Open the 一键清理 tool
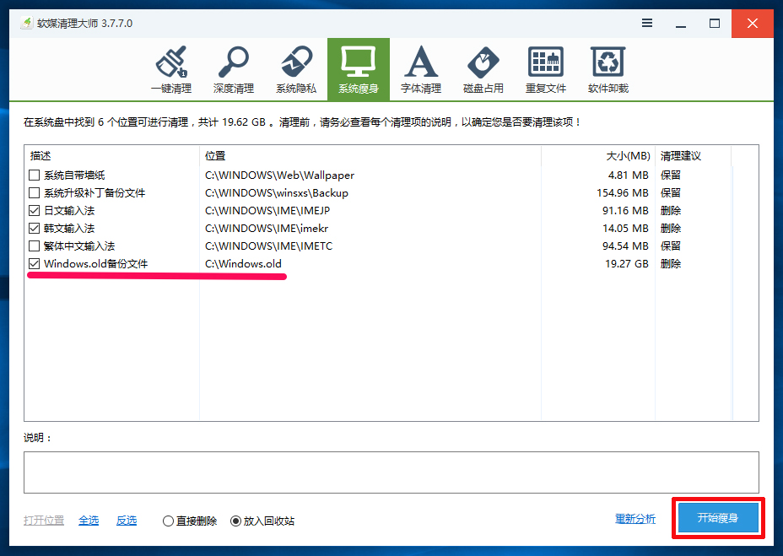This screenshot has width=783, height=556. click(x=170, y=69)
